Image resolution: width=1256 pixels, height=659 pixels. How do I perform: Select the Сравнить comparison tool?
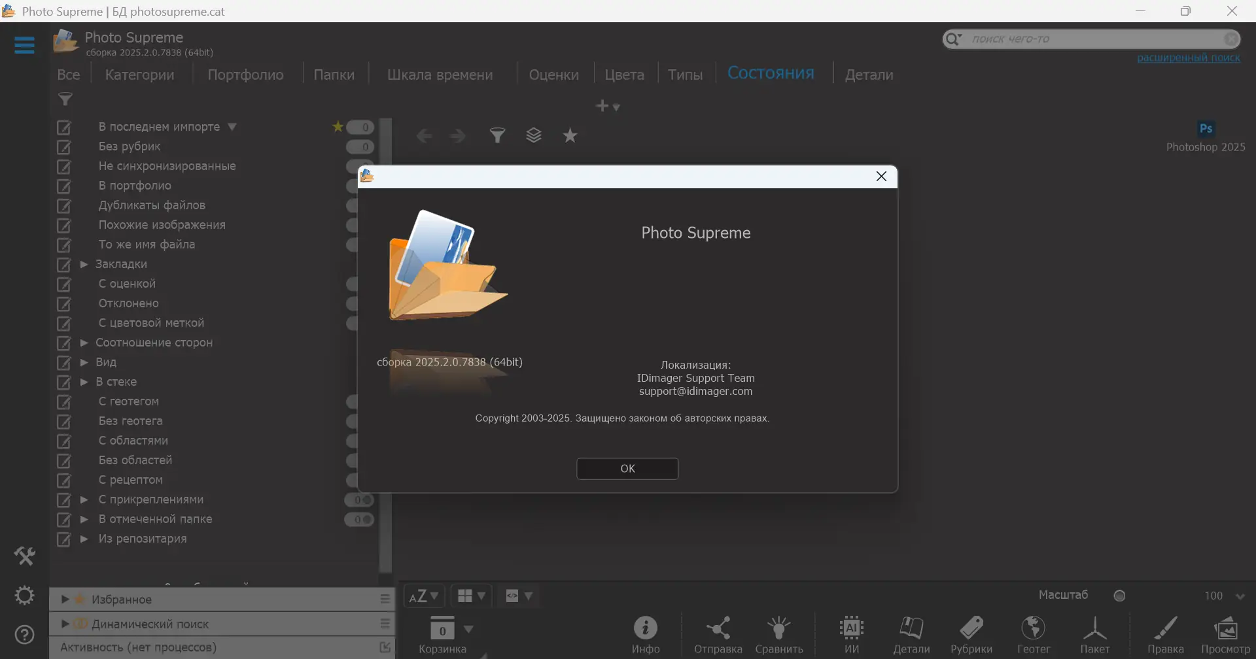(x=778, y=630)
